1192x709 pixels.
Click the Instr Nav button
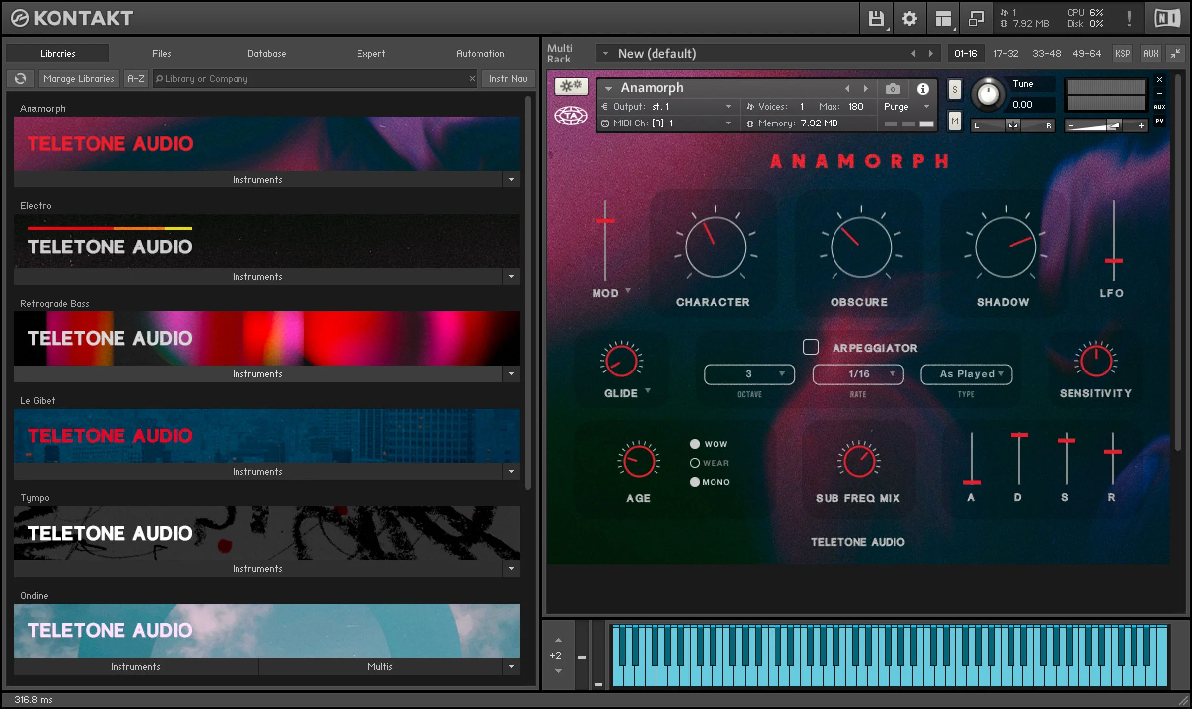click(x=508, y=79)
